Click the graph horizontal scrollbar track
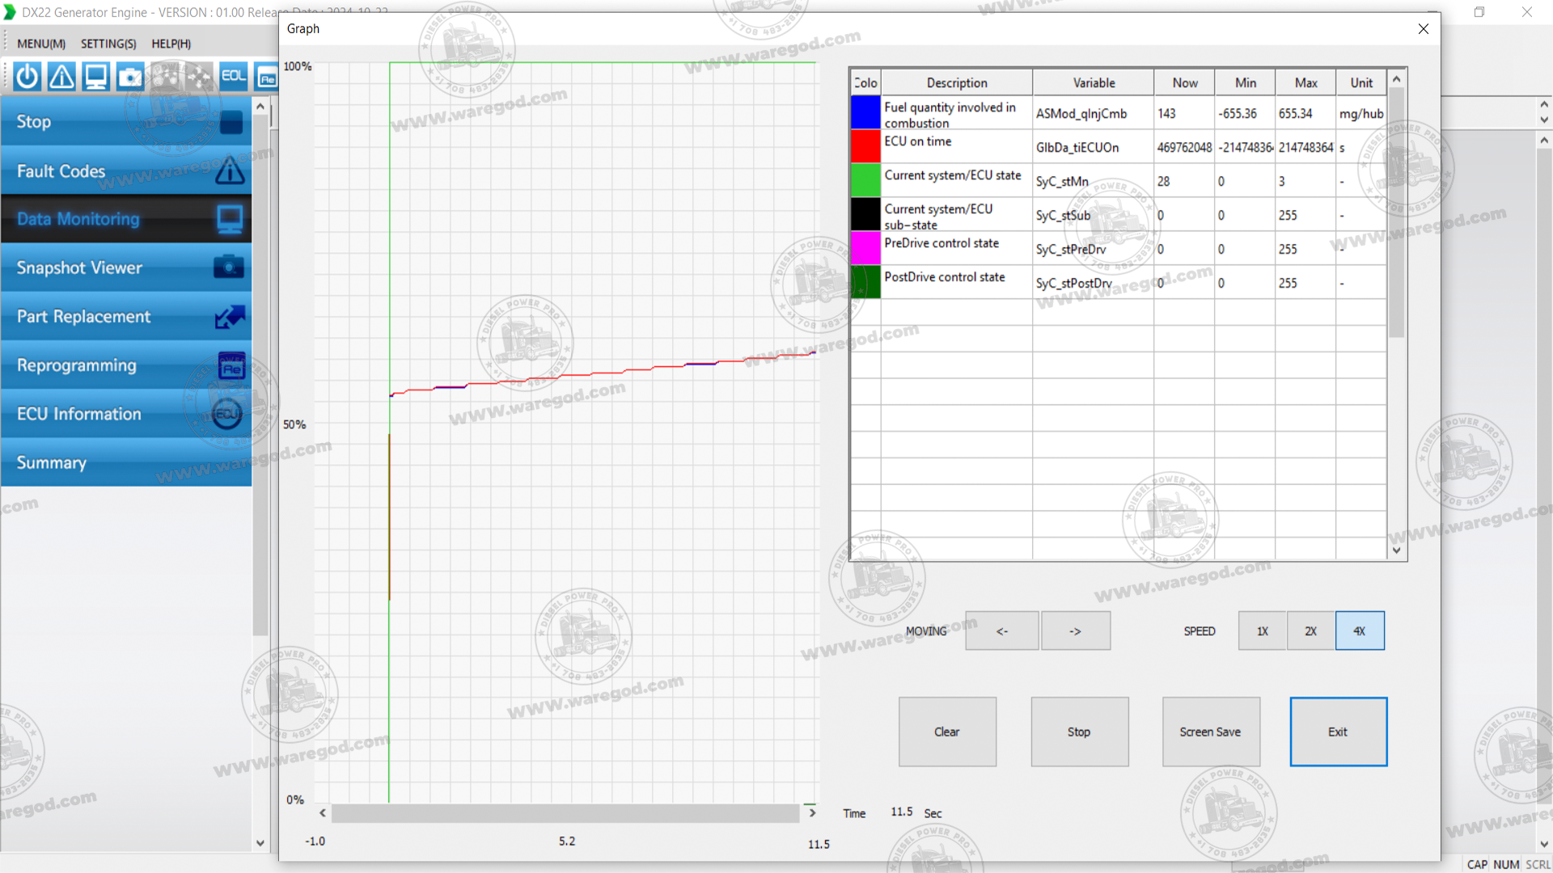This screenshot has width=1553, height=873. pyautogui.click(x=565, y=813)
